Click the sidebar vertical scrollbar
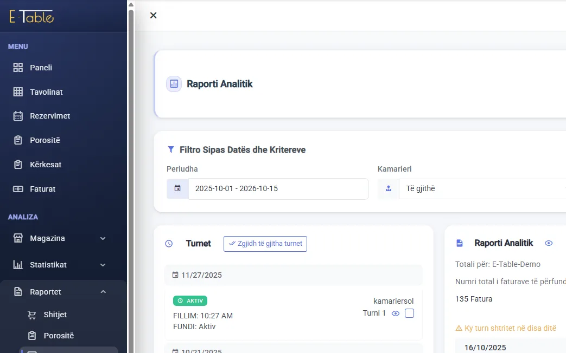The width and height of the screenshot is (566, 353). (131, 180)
